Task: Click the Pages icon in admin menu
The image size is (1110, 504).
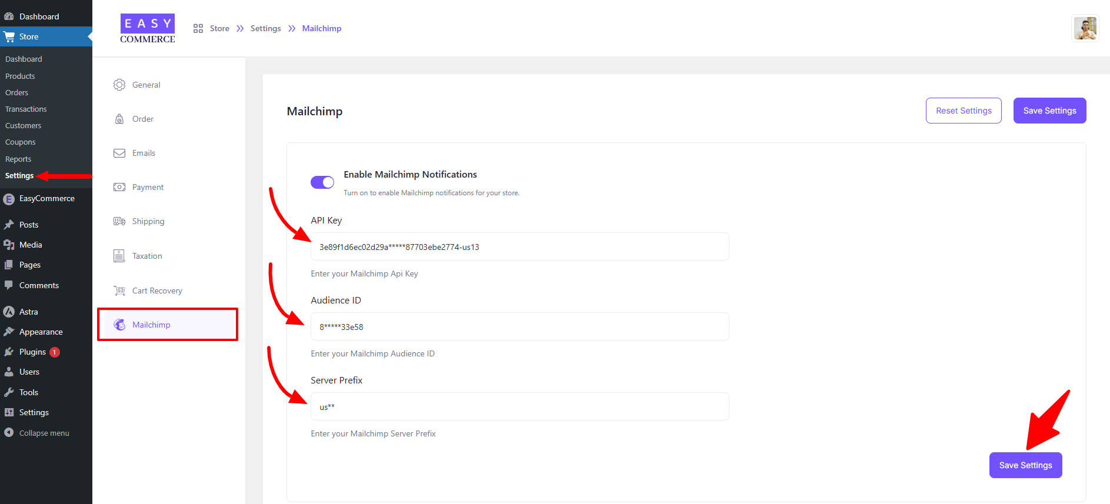Action: point(9,265)
